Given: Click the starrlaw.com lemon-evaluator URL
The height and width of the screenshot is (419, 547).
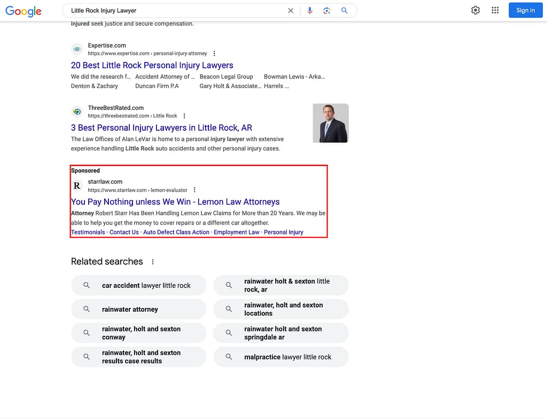Looking at the screenshot, I should (x=137, y=190).
